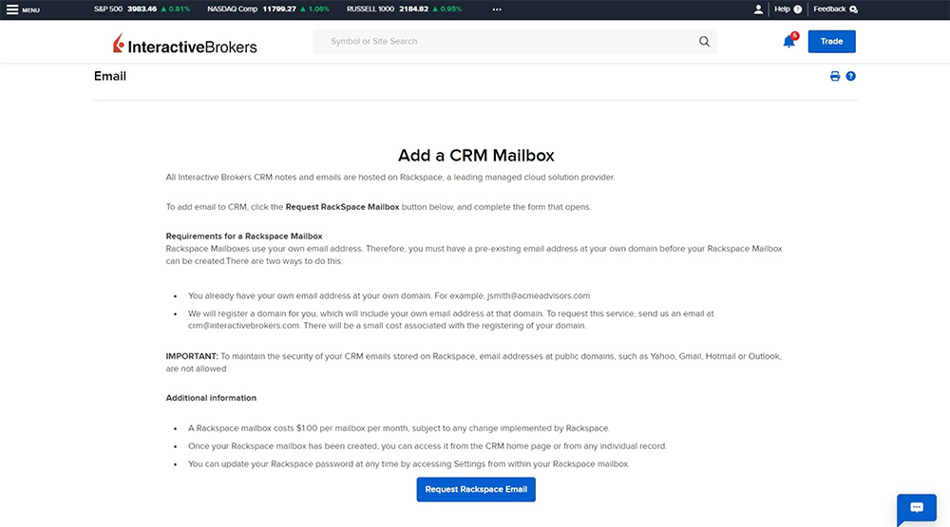The height and width of the screenshot is (527, 950).
Task: Click the Request Rackspace Email button
Action: (x=476, y=489)
